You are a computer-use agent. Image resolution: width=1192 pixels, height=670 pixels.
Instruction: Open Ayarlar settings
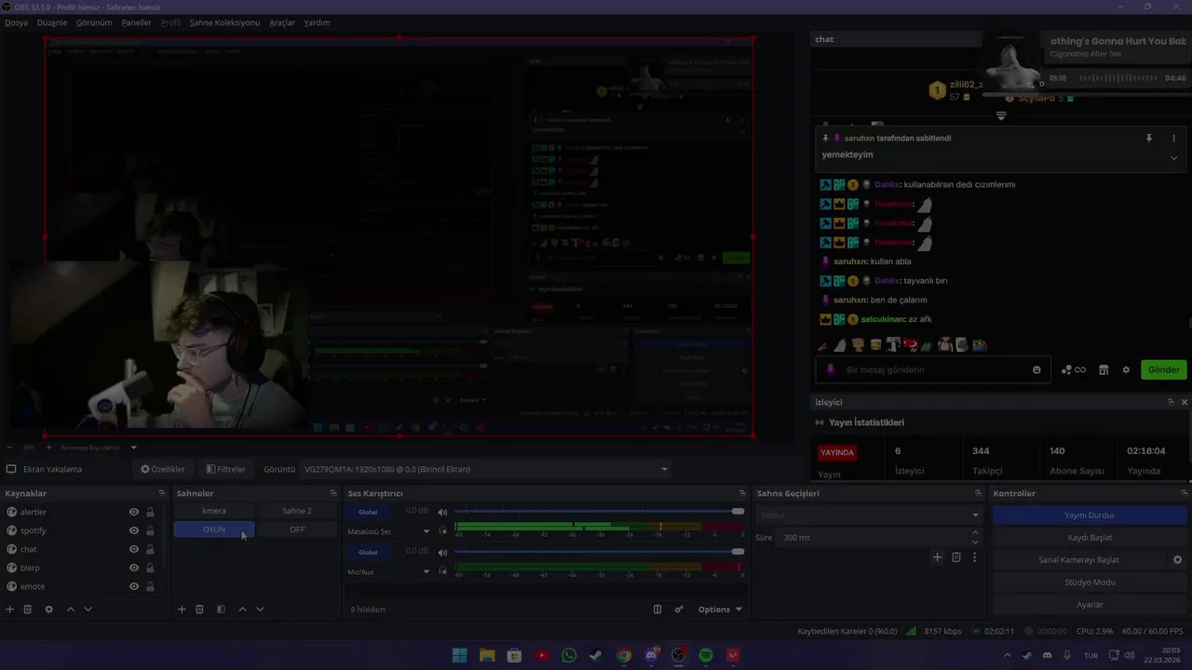click(x=1090, y=605)
